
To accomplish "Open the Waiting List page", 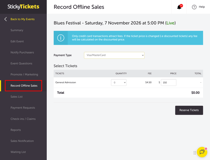I will coord(18,152).
